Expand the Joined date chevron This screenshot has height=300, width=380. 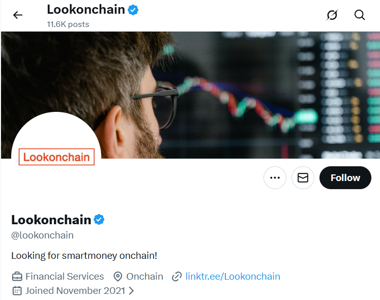131,291
